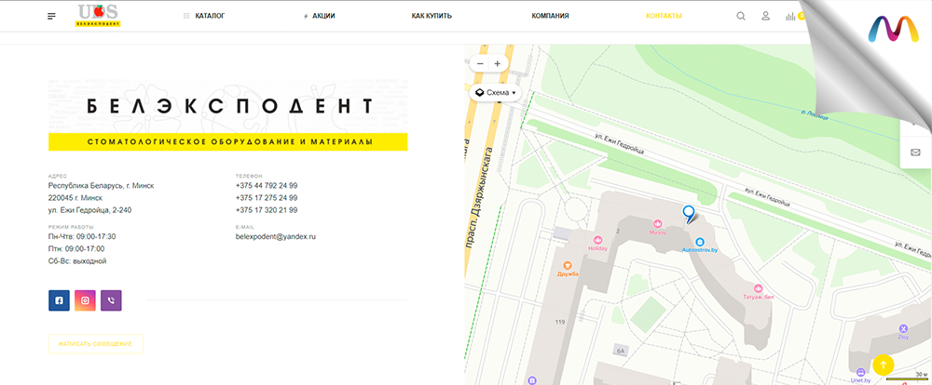Open the Компания menu item
Viewport: 932px width, 385px height.
551,16
